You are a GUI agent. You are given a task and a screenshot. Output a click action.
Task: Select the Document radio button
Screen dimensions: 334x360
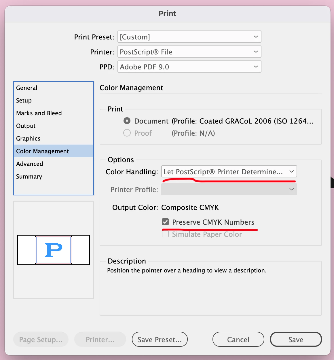click(x=127, y=121)
